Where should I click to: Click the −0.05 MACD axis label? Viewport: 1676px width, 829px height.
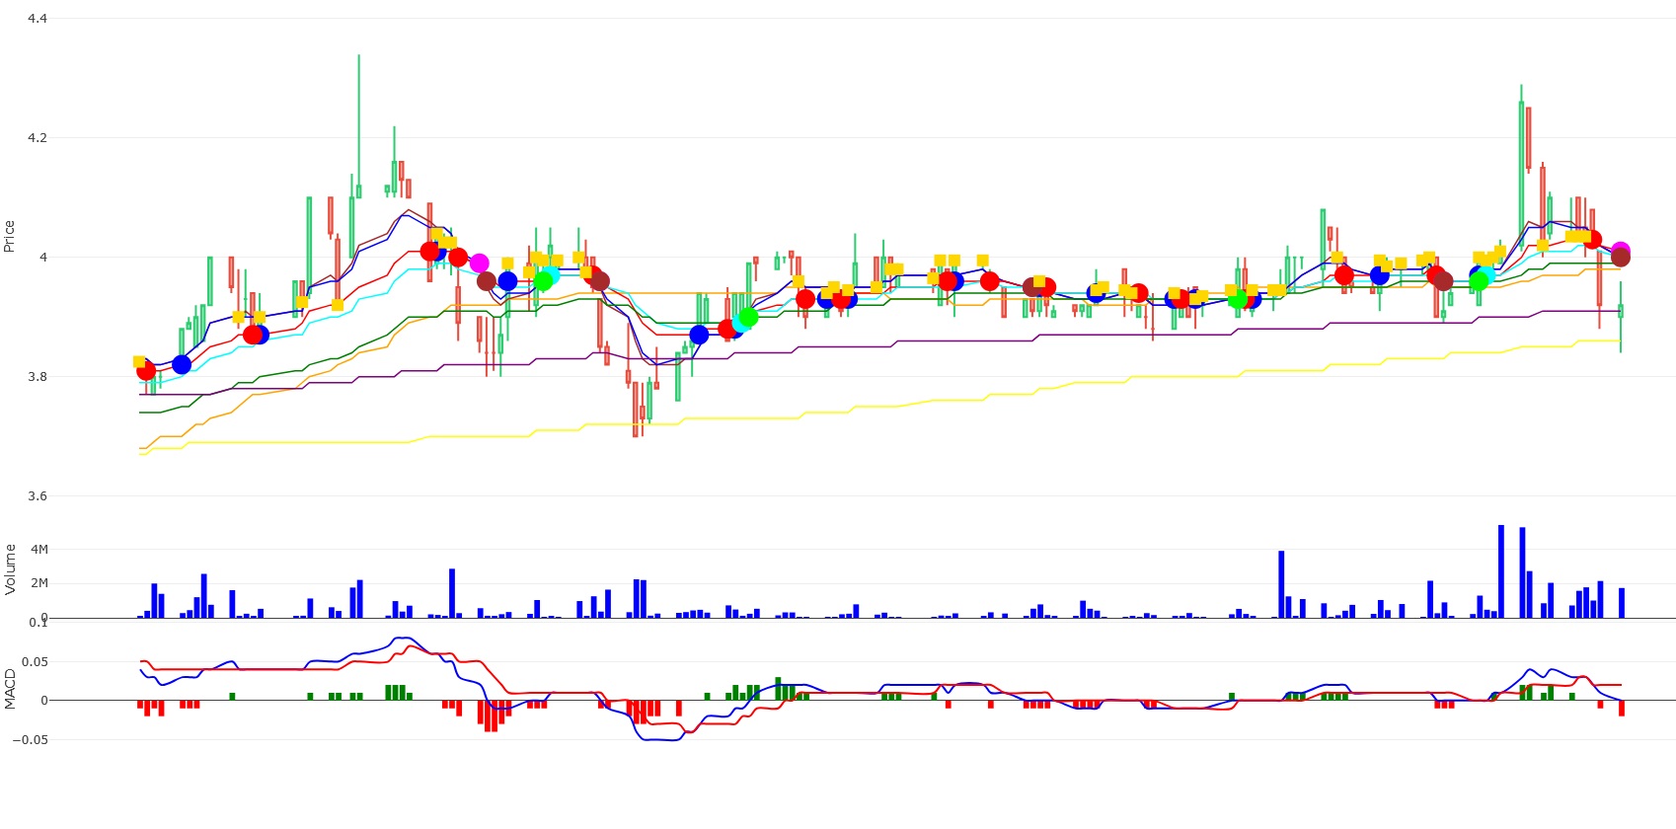[31, 740]
